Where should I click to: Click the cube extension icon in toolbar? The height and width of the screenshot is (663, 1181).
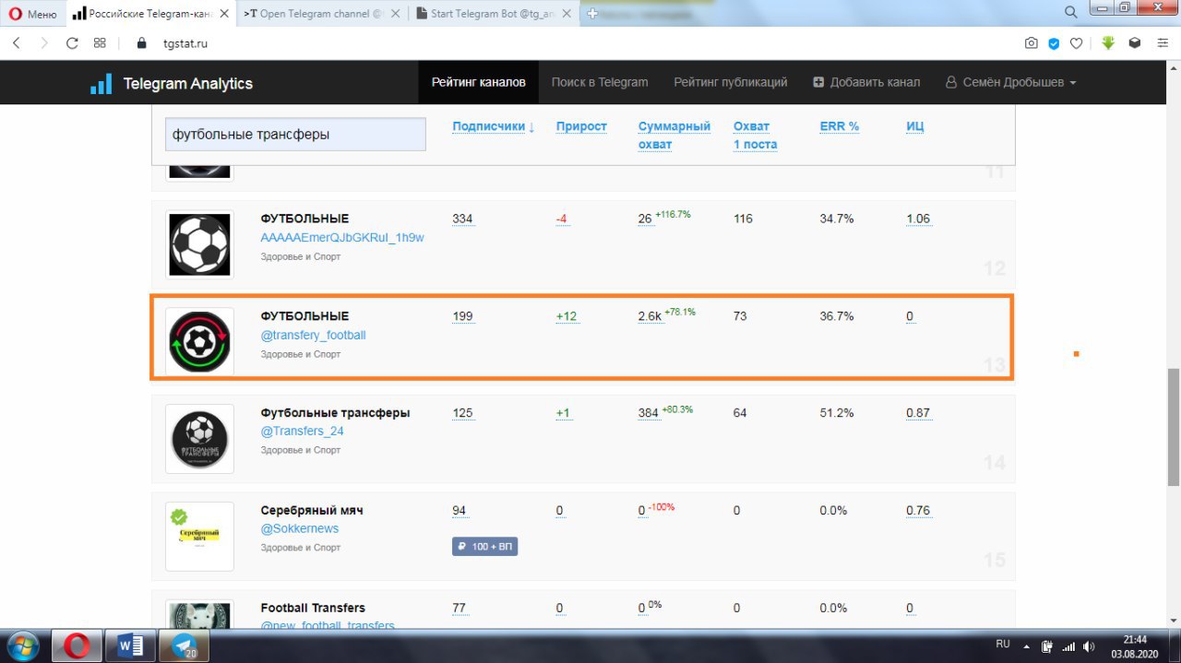pos(1134,43)
